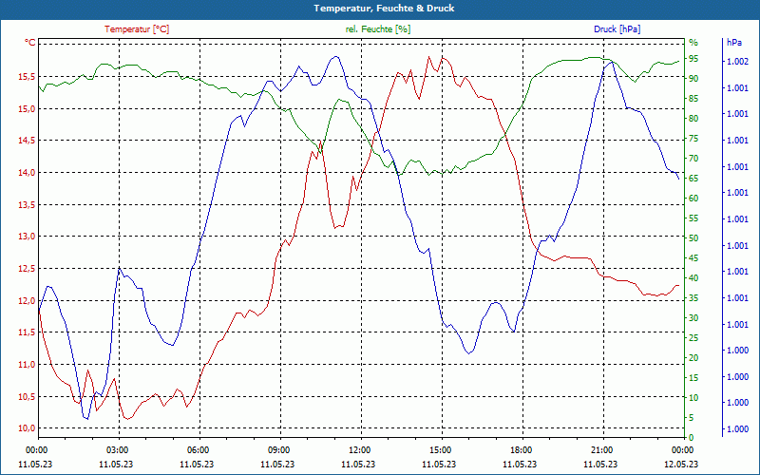The height and width of the screenshot is (475, 760).
Task: Click the 45 humidity axis value
Action: (693, 258)
